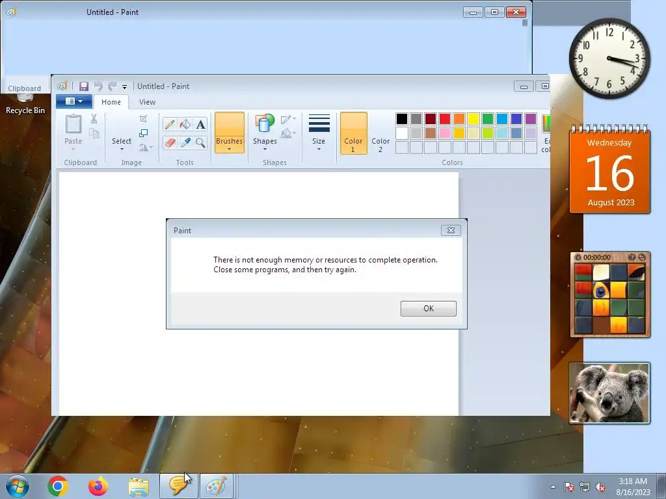Screen dimensions: 666x499
Task: Click the Copy icon in Clipboard group
Action: pyautogui.click(x=94, y=134)
